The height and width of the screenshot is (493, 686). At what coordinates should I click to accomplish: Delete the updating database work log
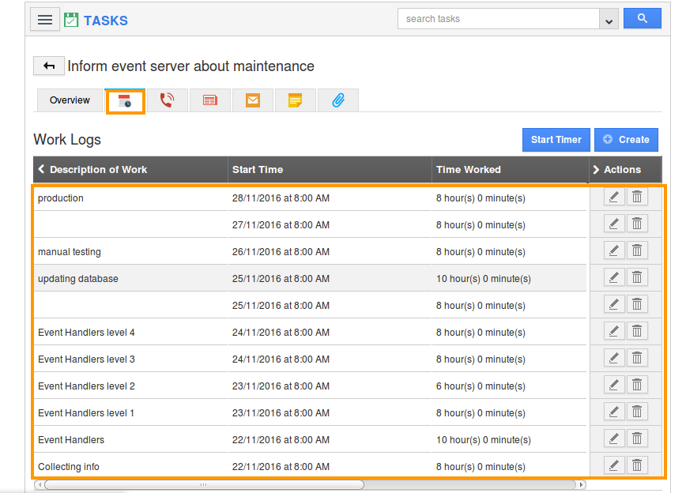[x=637, y=277]
